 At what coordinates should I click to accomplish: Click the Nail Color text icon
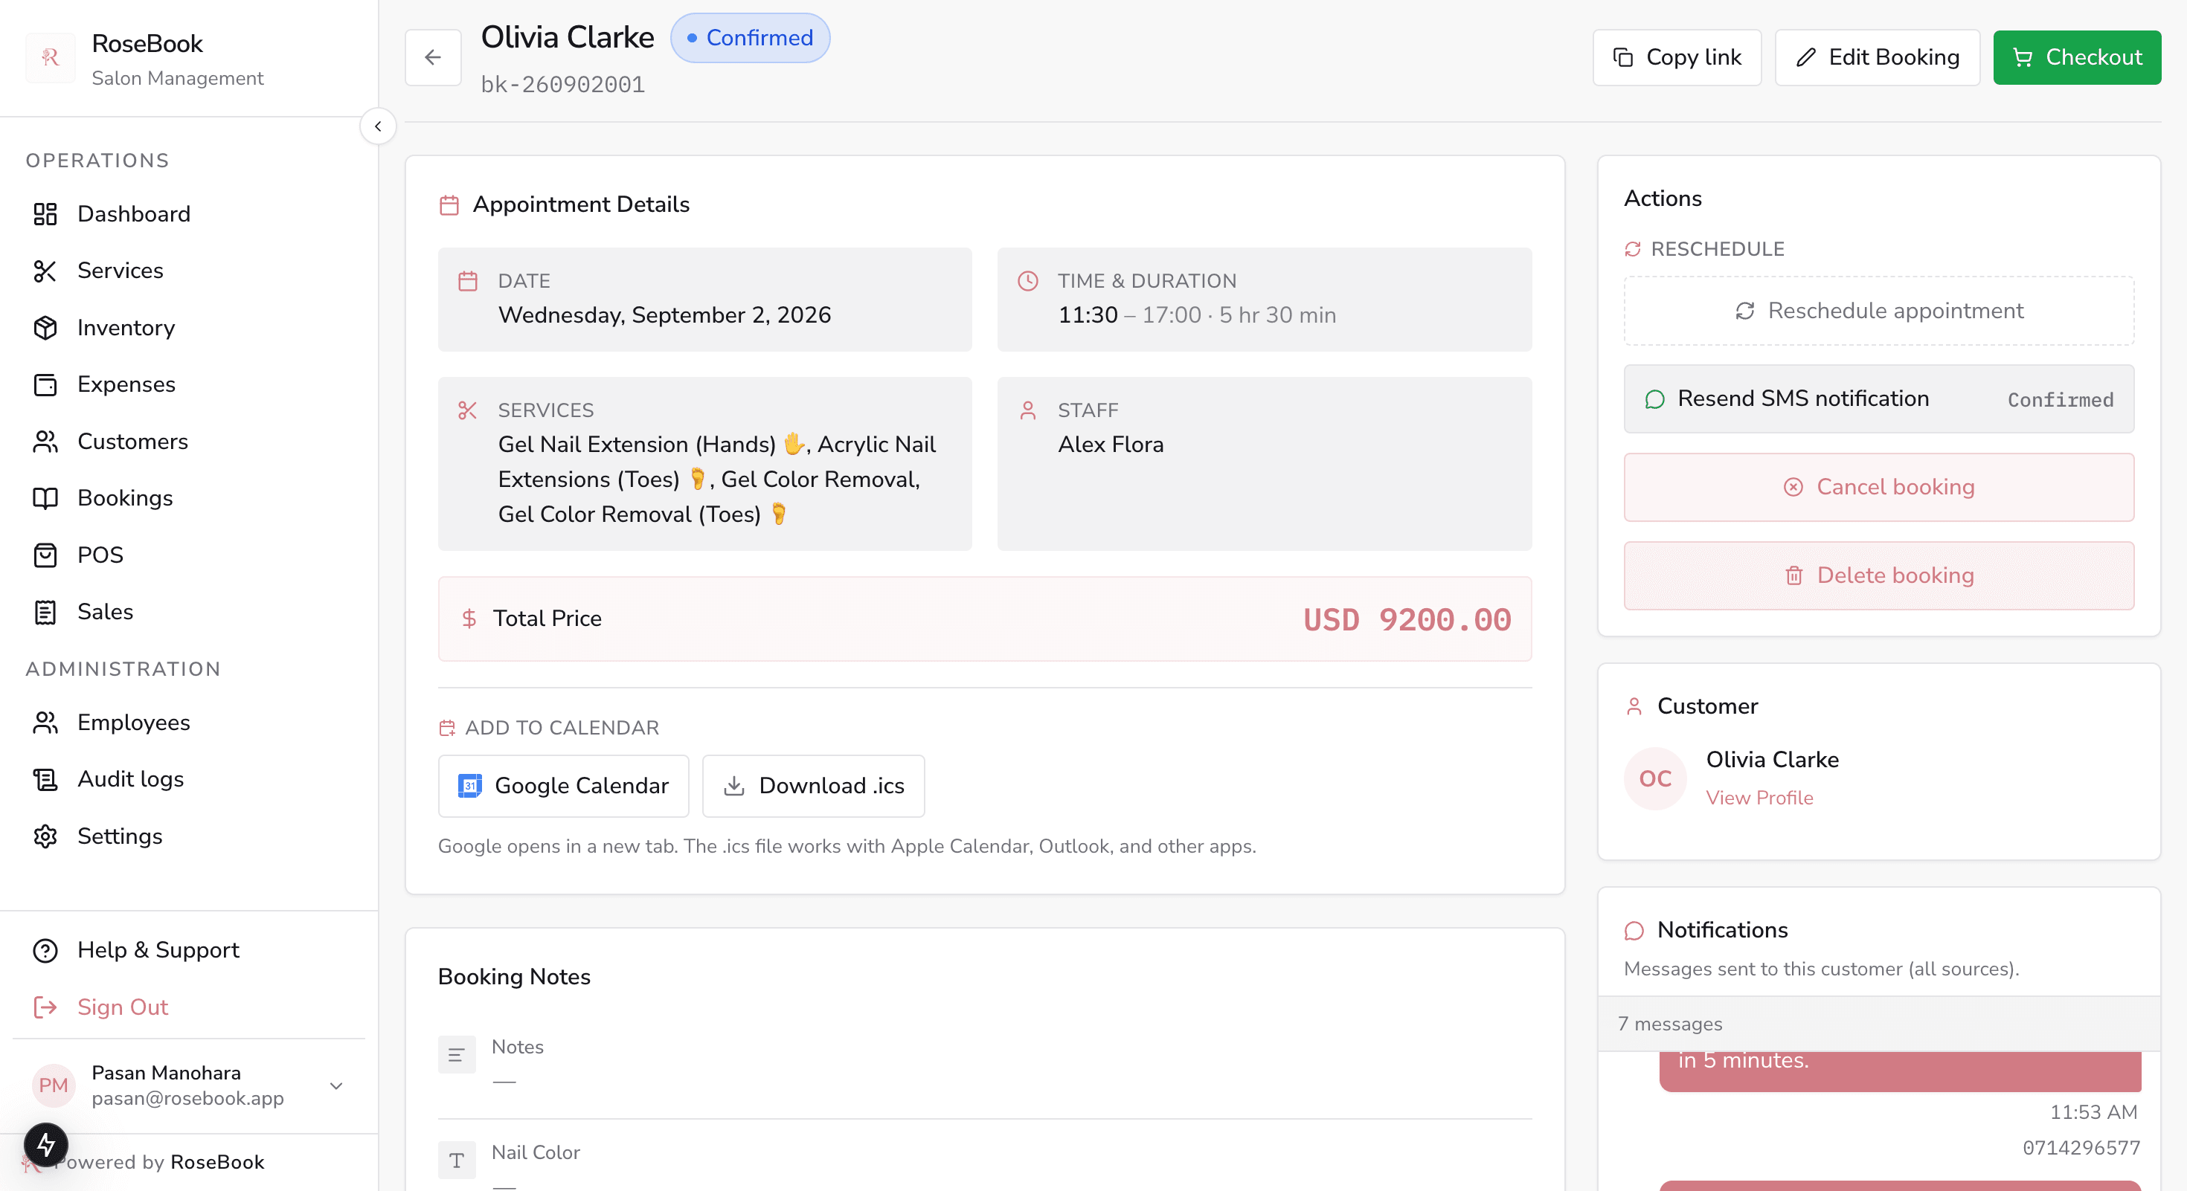[x=456, y=1160]
